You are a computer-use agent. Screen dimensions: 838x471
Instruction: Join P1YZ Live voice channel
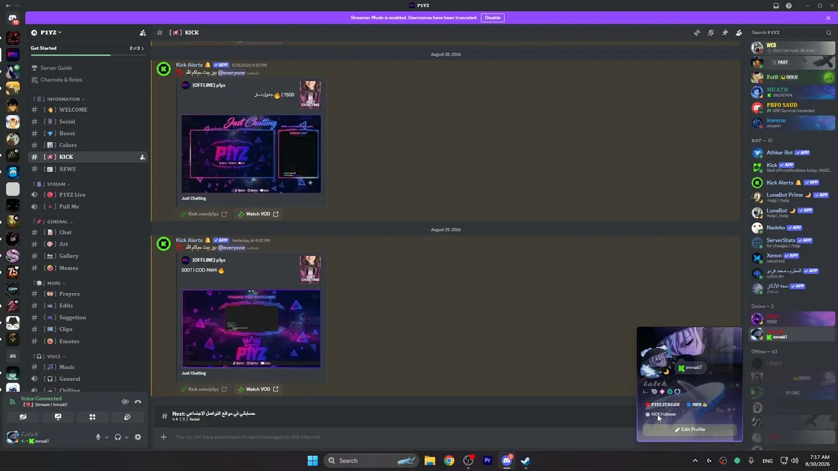[87, 195]
